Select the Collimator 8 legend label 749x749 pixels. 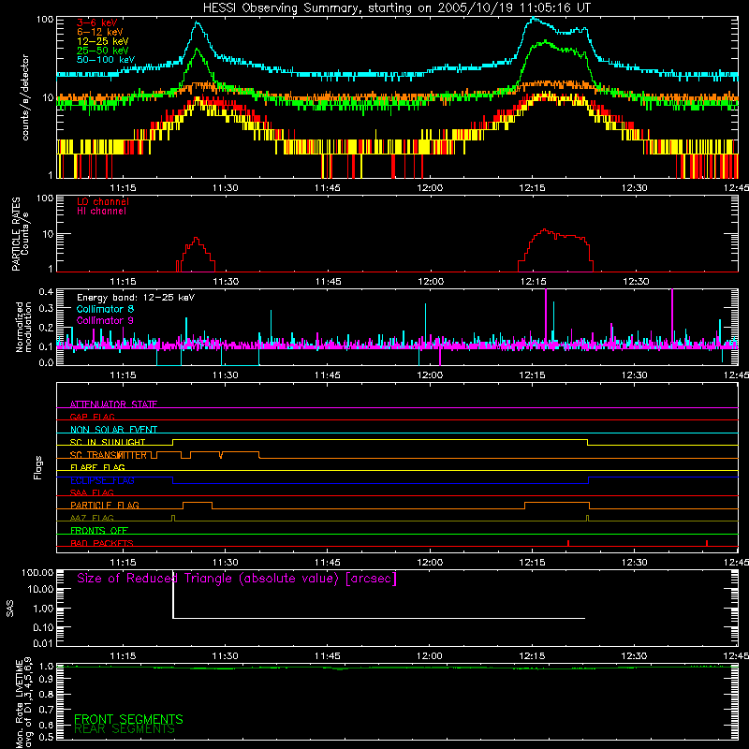[x=105, y=309]
